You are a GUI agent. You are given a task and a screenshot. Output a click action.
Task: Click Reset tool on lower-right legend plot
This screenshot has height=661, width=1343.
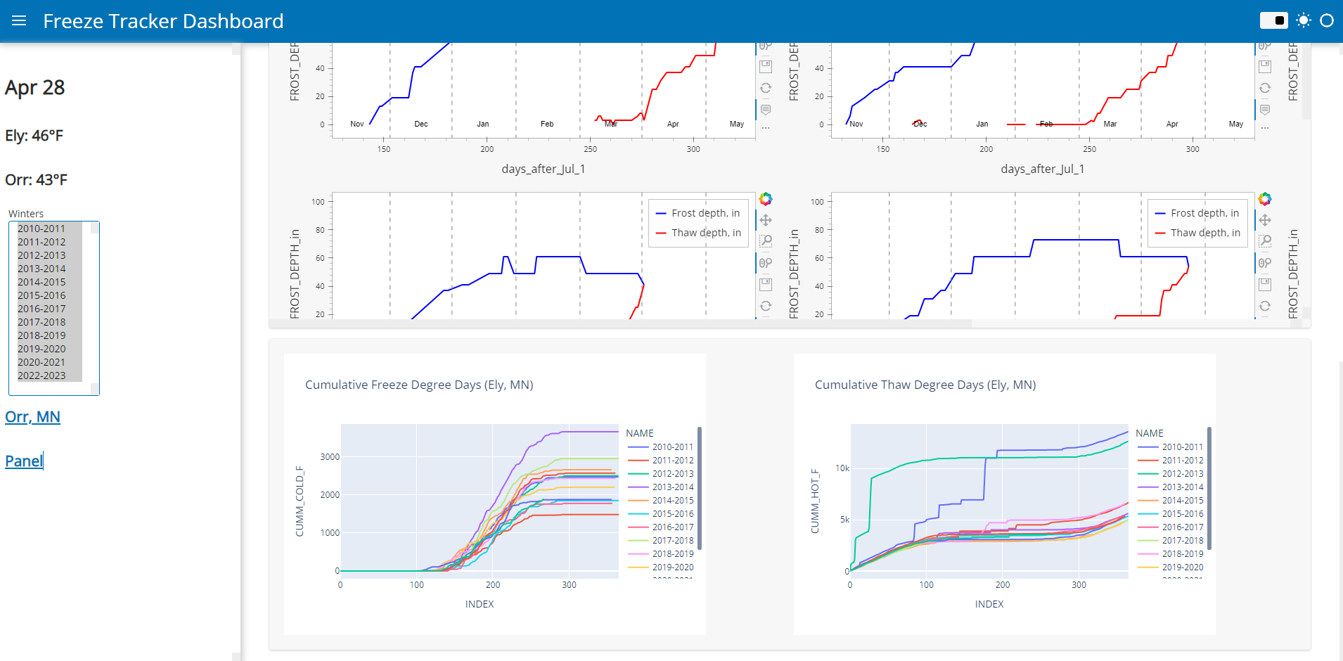[1265, 306]
